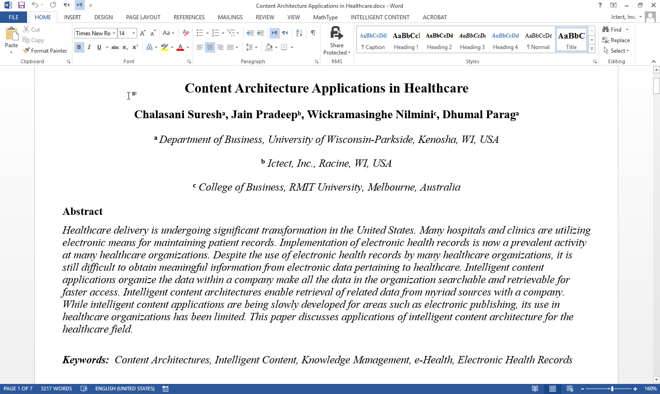
Task: Switch to the INSERT tab
Action: 72,17
